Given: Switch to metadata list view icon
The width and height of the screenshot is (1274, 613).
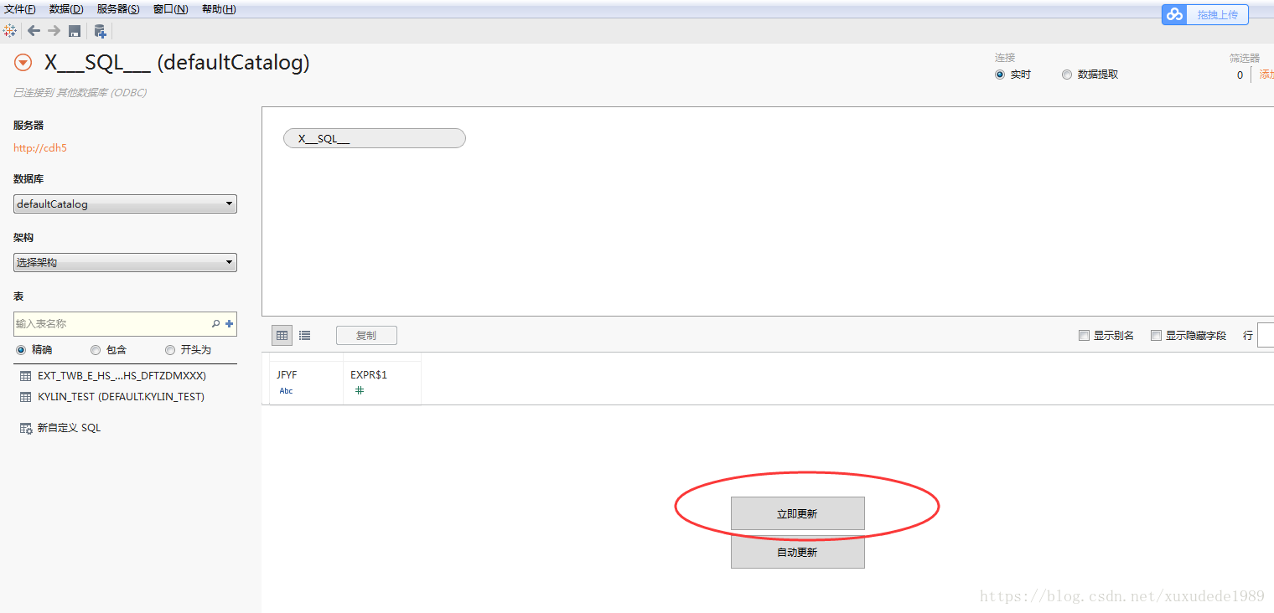Looking at the screenshot, I should (x=304, y=335).
